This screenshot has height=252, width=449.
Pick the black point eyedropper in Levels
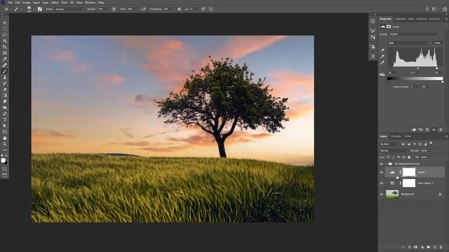[x=382, y=50]
